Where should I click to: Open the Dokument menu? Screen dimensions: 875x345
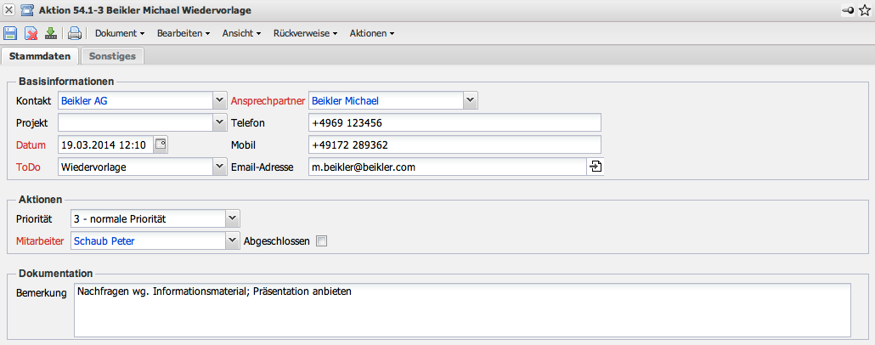119,34
